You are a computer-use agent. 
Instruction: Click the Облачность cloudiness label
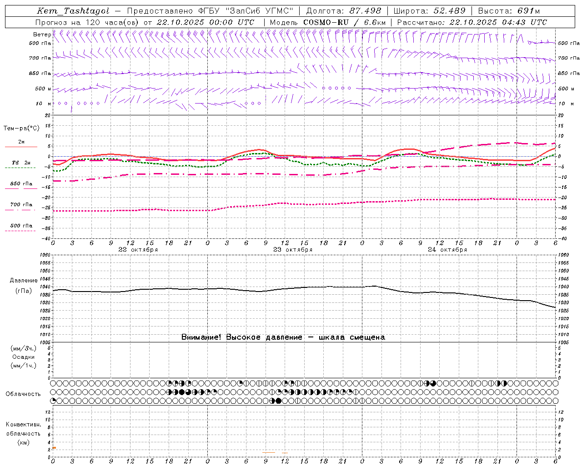(x=23, y=394)
